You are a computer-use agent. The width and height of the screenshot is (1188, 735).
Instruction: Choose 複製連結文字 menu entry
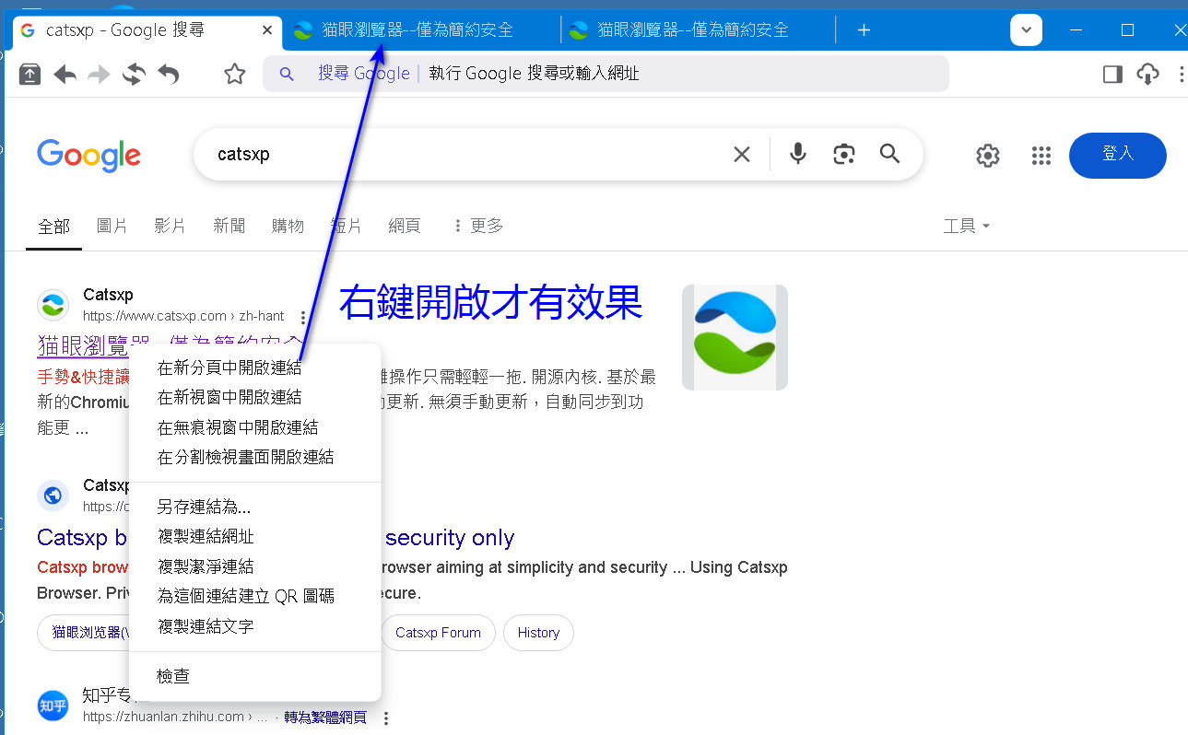coord(255,626)
